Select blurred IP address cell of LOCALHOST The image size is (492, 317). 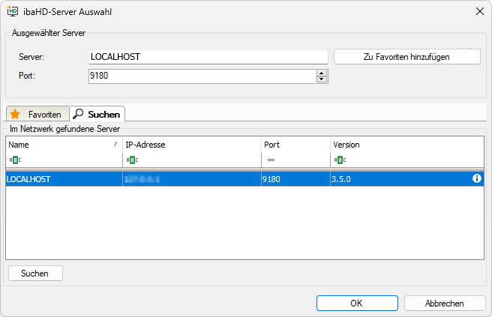click(x=192, y=179)
